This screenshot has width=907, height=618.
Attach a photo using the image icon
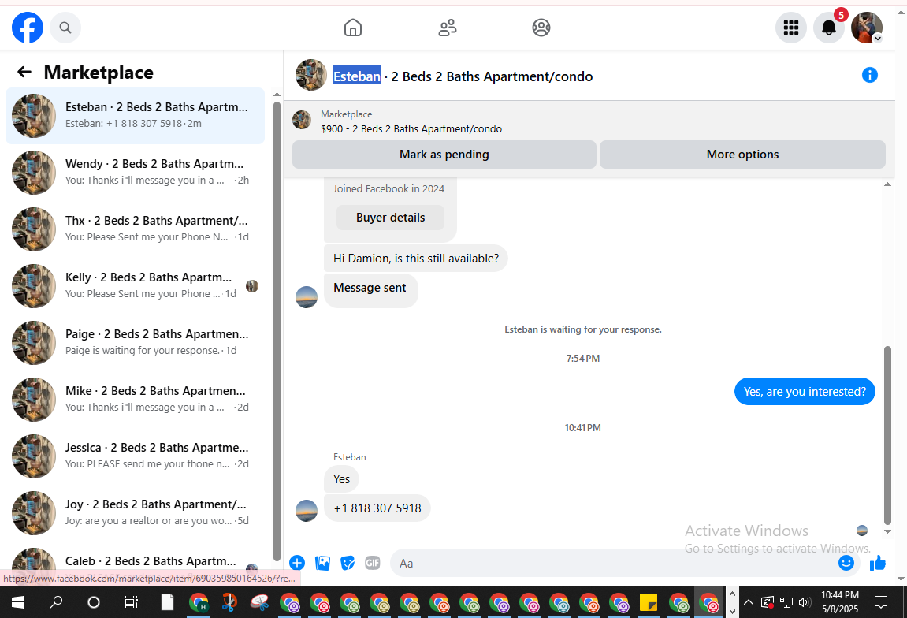point(323,563)
